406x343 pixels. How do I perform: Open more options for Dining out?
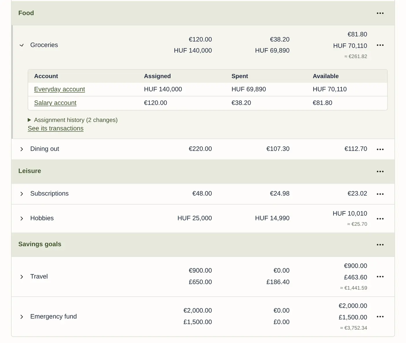(x=380, y=149)
